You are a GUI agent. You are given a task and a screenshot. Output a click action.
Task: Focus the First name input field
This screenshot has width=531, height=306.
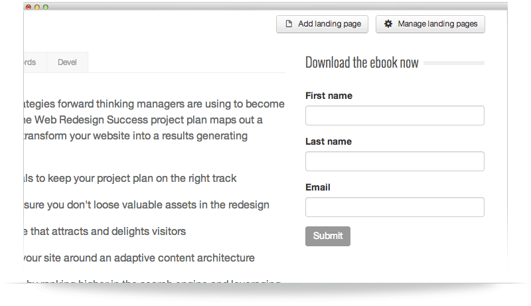tap(394, 115)
